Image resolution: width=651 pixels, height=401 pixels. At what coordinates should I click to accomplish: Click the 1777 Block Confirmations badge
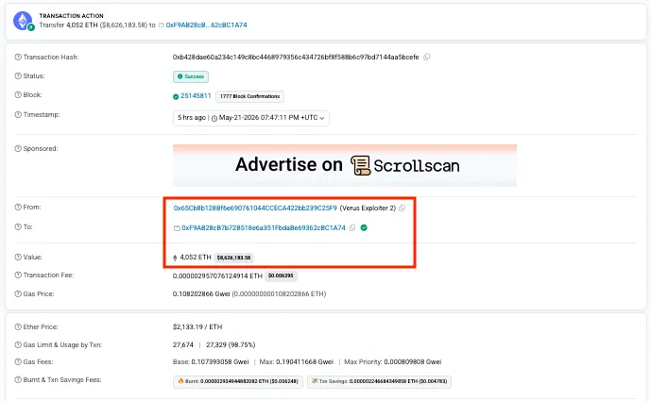(250, 96)
